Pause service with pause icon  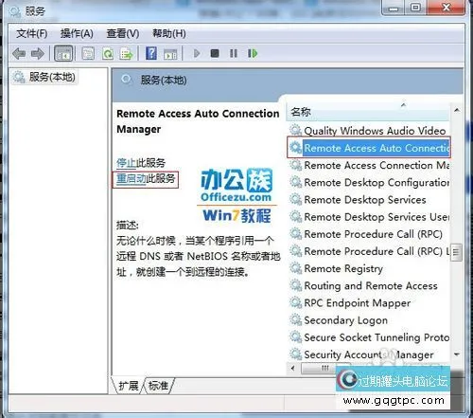[x=234, y=53]
